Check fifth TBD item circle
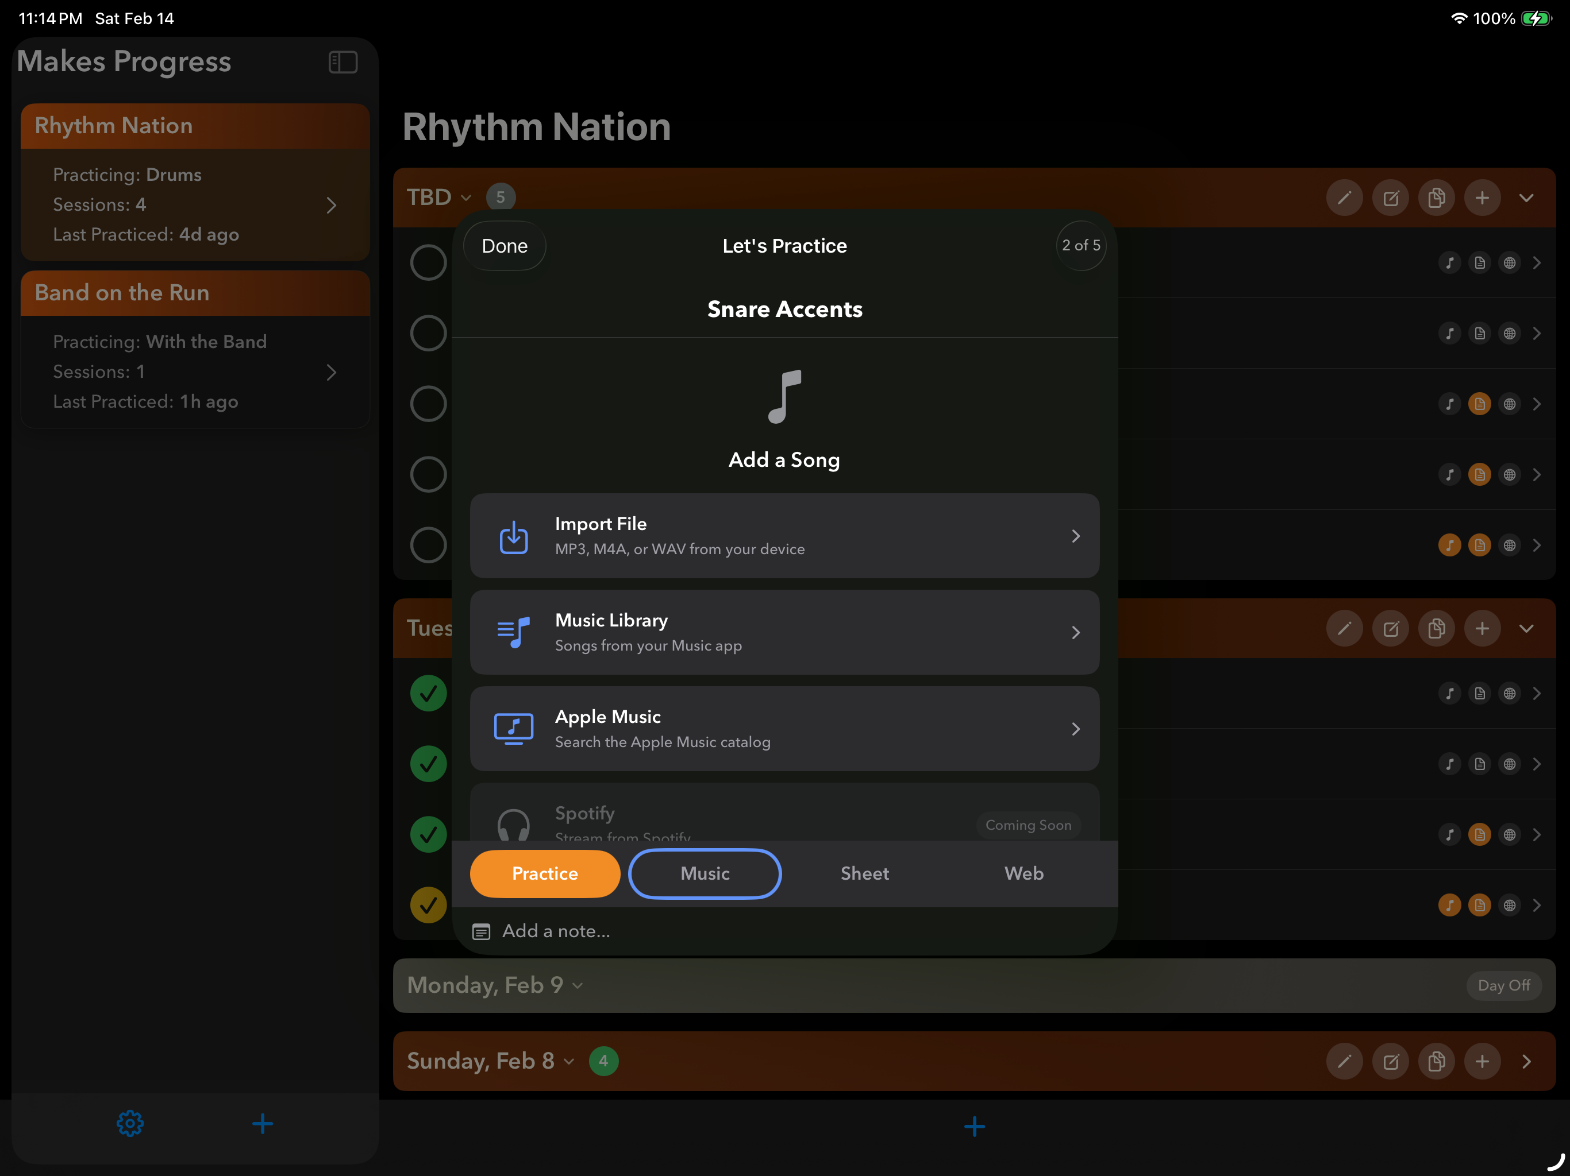The width and height of the screenshot is (1570, 1176). (x=428, y=546)
